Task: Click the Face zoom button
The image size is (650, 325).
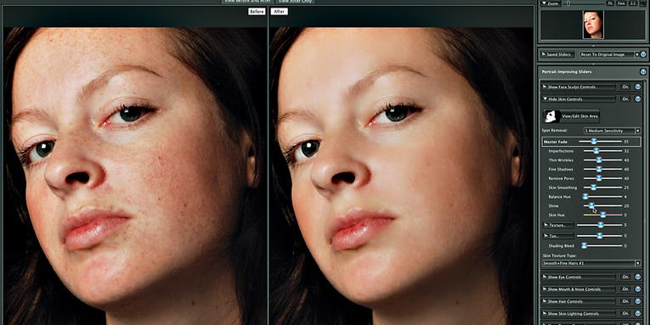Action: coord(621,3)
